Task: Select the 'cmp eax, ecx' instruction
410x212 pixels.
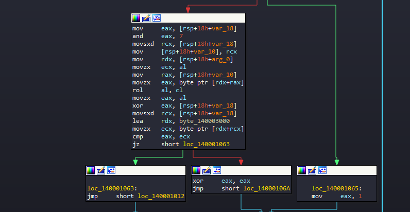Action: 161,136
